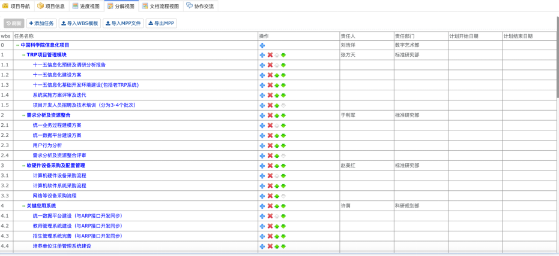Delete task 1.2 using the red X icon

point(270,75)
